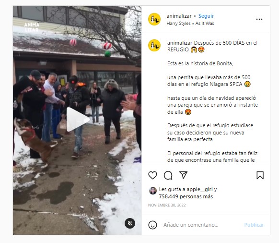Open the Harry Styles As It Was audio
Screen dimensions: 279x243
coord(190,24)
